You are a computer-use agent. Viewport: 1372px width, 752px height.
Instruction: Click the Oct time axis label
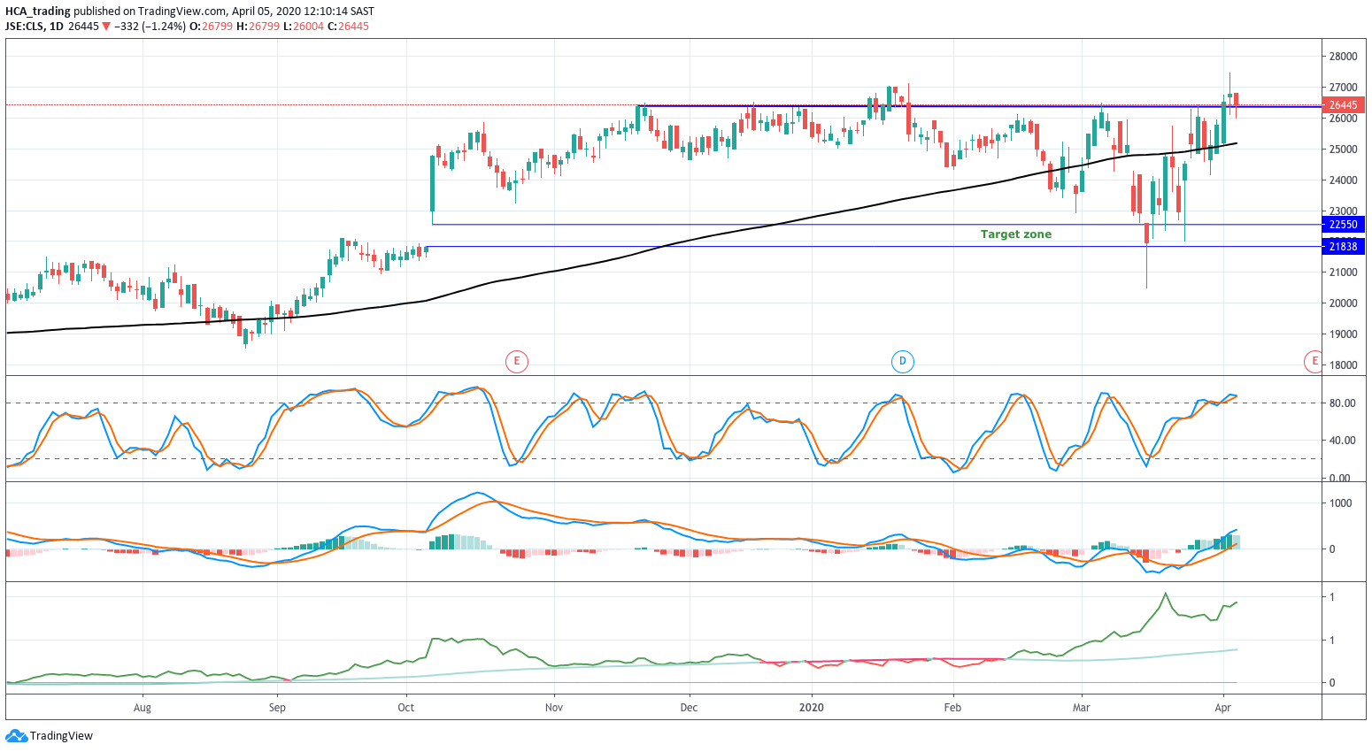click(x=406, y=708)
